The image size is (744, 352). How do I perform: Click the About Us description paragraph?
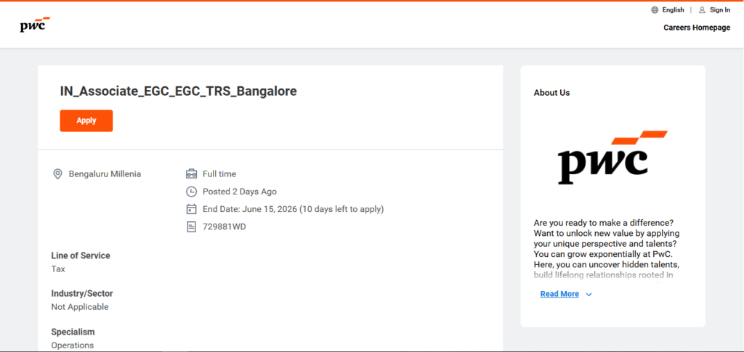click(x=607, y=249)
